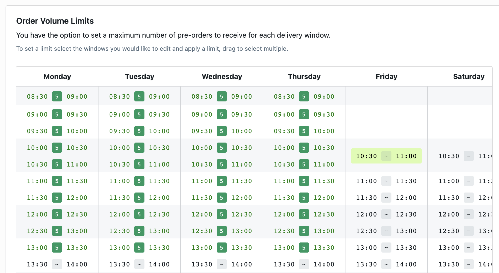Click Monday 13:30 to 14:00 unlimited slot
499x273 pixels.
(57, 264)
